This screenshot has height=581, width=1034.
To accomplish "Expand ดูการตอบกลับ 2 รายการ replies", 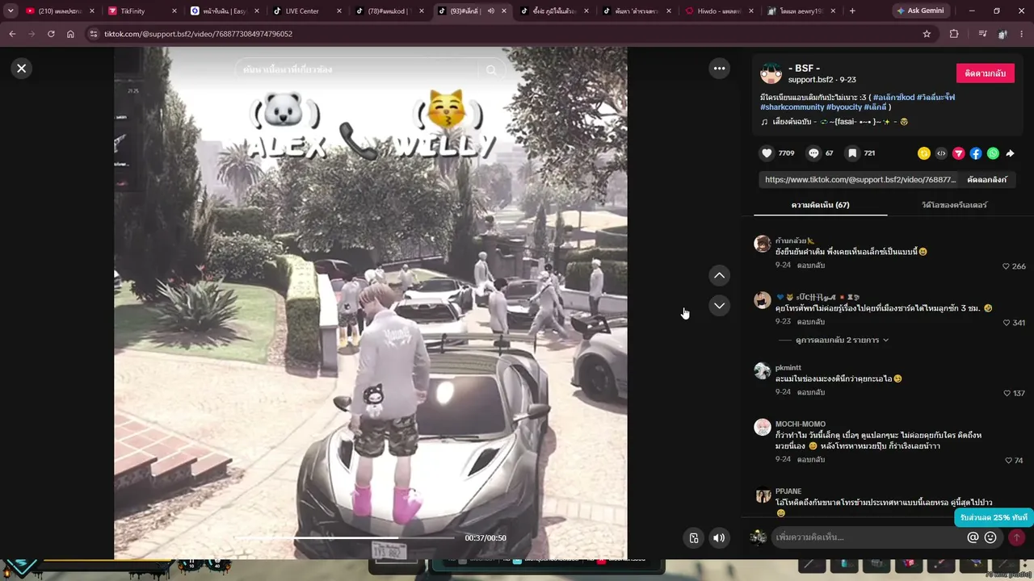I will [x=843, y=341].
